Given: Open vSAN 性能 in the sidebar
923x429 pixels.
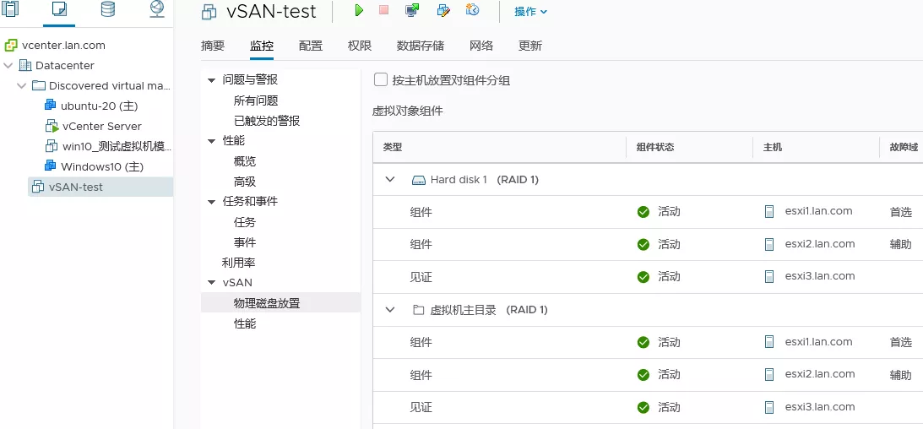Looking at the screenshot, I should (245, 323).
